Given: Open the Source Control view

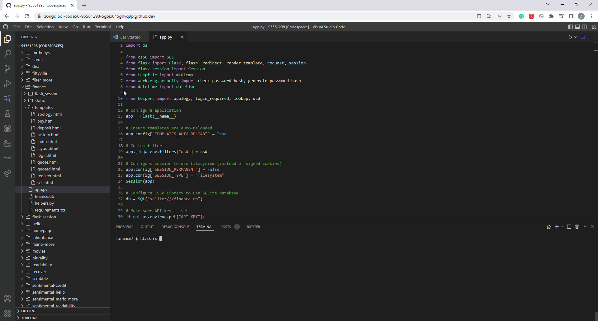Looking at the screenshot, I should 7,69.
